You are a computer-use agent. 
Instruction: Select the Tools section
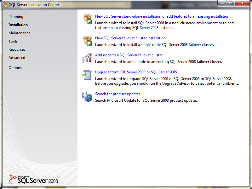tap(13, 41)
